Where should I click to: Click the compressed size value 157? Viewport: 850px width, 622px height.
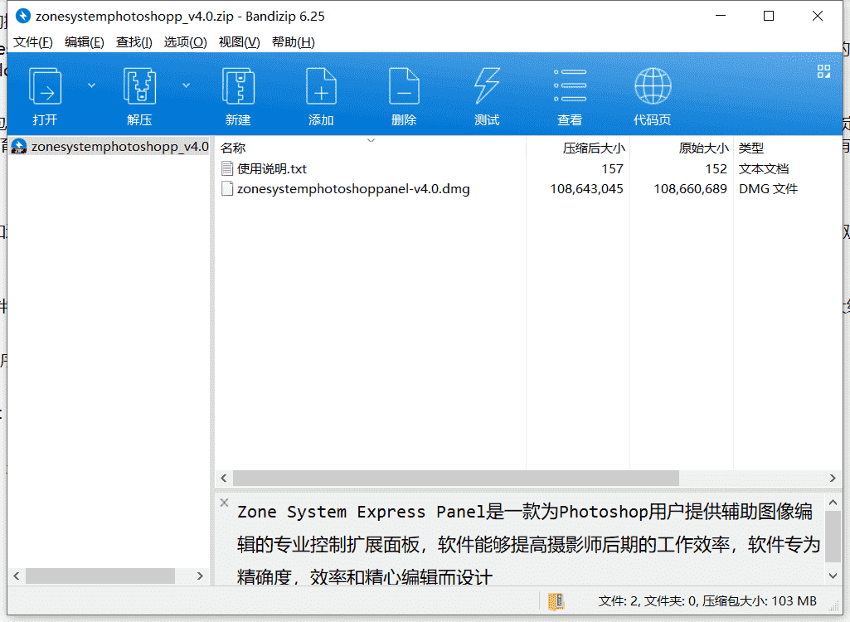pyautogui.click(x=613, y=168)
